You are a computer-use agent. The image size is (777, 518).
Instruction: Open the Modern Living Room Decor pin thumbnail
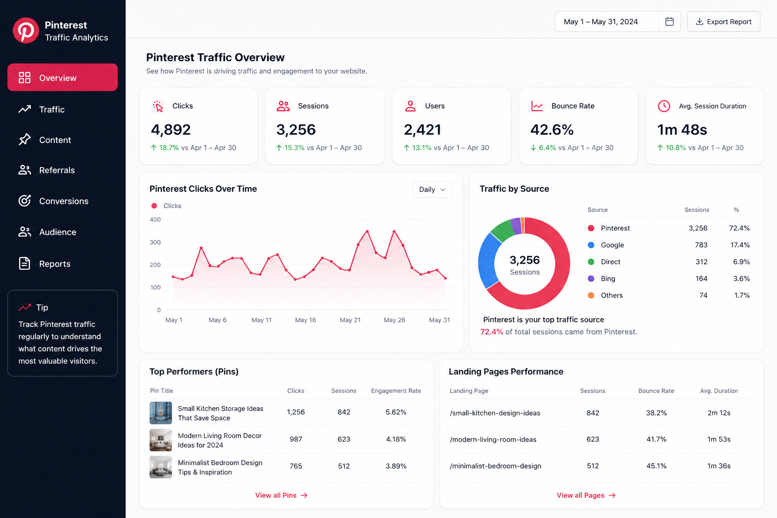pos(161,440)
